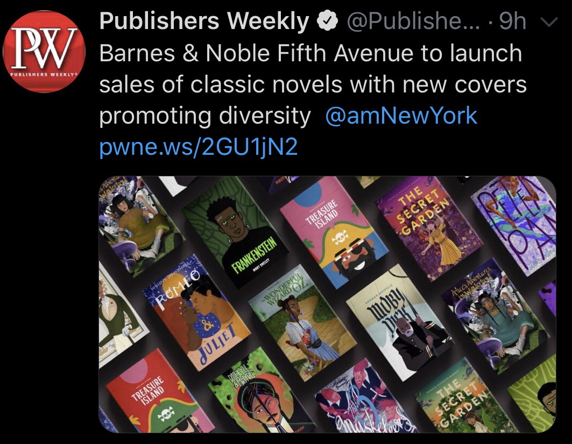Click the truncated @Publishe... handle
Viewport: 572px width, 444px height.
pos(413,21)
